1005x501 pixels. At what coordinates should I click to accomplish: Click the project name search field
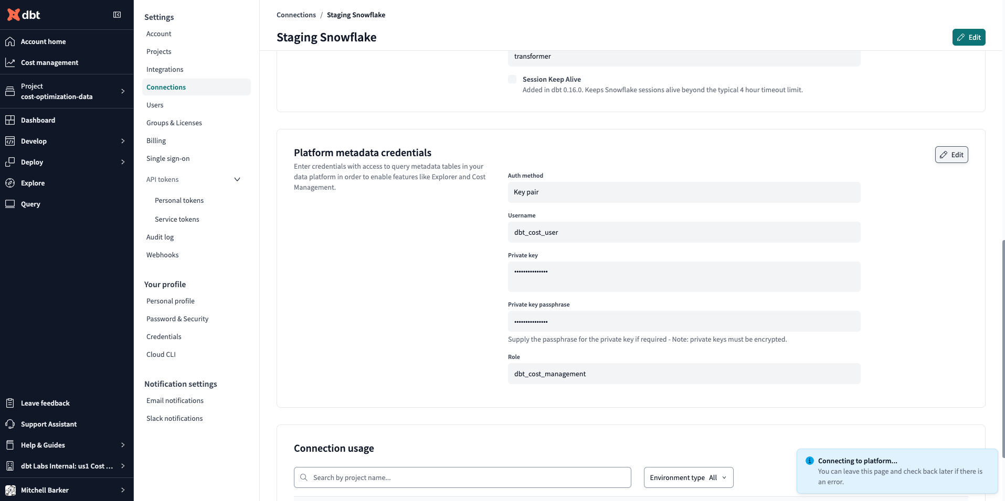[x=462, y=477]
